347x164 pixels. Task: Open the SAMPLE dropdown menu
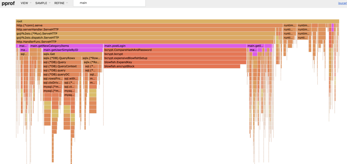[x=43, y=3]
